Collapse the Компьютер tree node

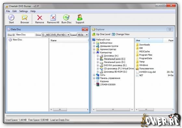94,52
